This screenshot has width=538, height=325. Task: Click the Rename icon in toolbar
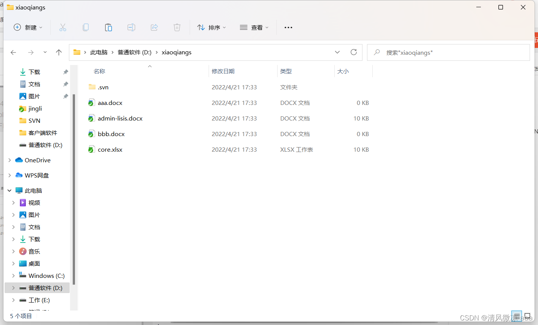[131, 27]
